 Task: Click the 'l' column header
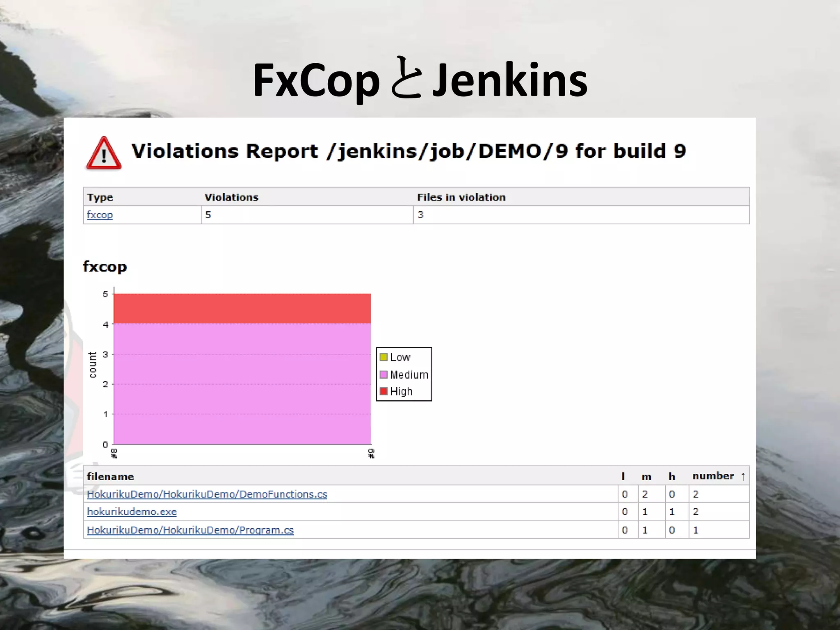point(623,476)
